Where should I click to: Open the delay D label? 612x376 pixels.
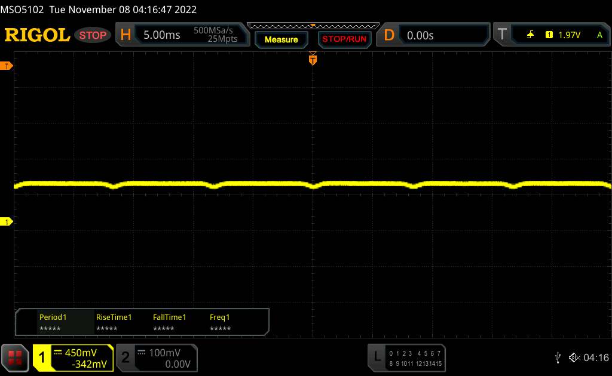pyautogui.click(x=388, y=35)
